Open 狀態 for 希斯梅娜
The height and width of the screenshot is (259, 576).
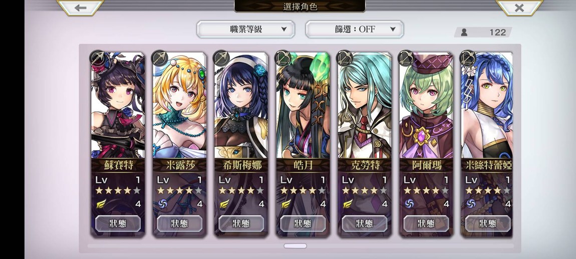coord(241,223)
